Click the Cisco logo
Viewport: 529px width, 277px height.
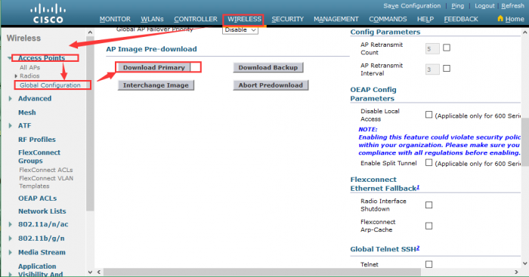pyautogui.click(x=48, y=14)
